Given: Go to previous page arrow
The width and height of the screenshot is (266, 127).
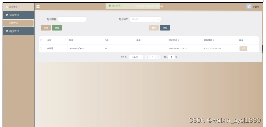Looking at the screenshot, I should (x=147, y=57).
